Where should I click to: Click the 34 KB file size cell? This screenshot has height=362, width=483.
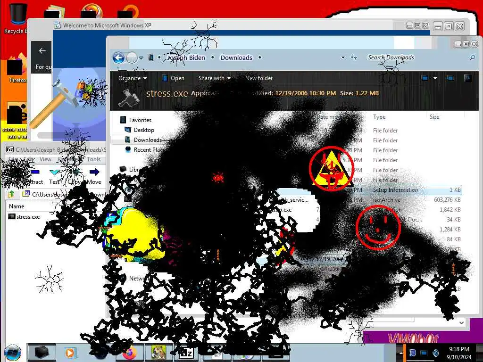click(x=453, y=220)
